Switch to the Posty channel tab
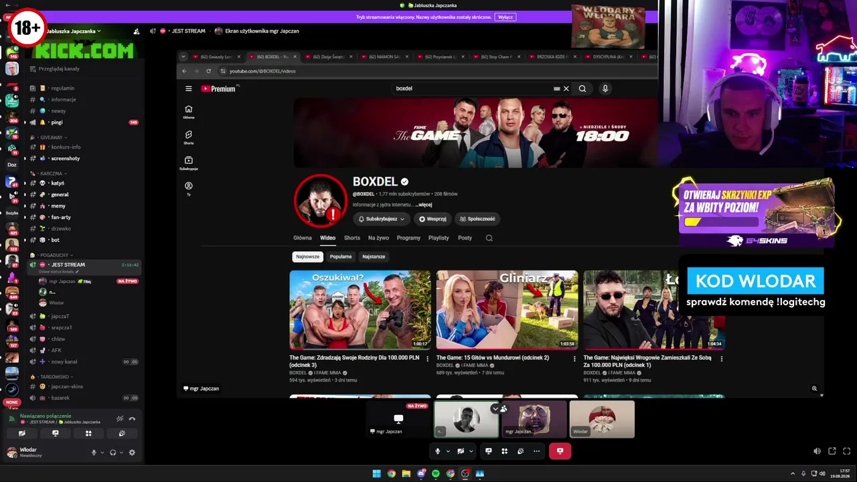Screen dimensions: 857x482 click(x=465, y=238)
